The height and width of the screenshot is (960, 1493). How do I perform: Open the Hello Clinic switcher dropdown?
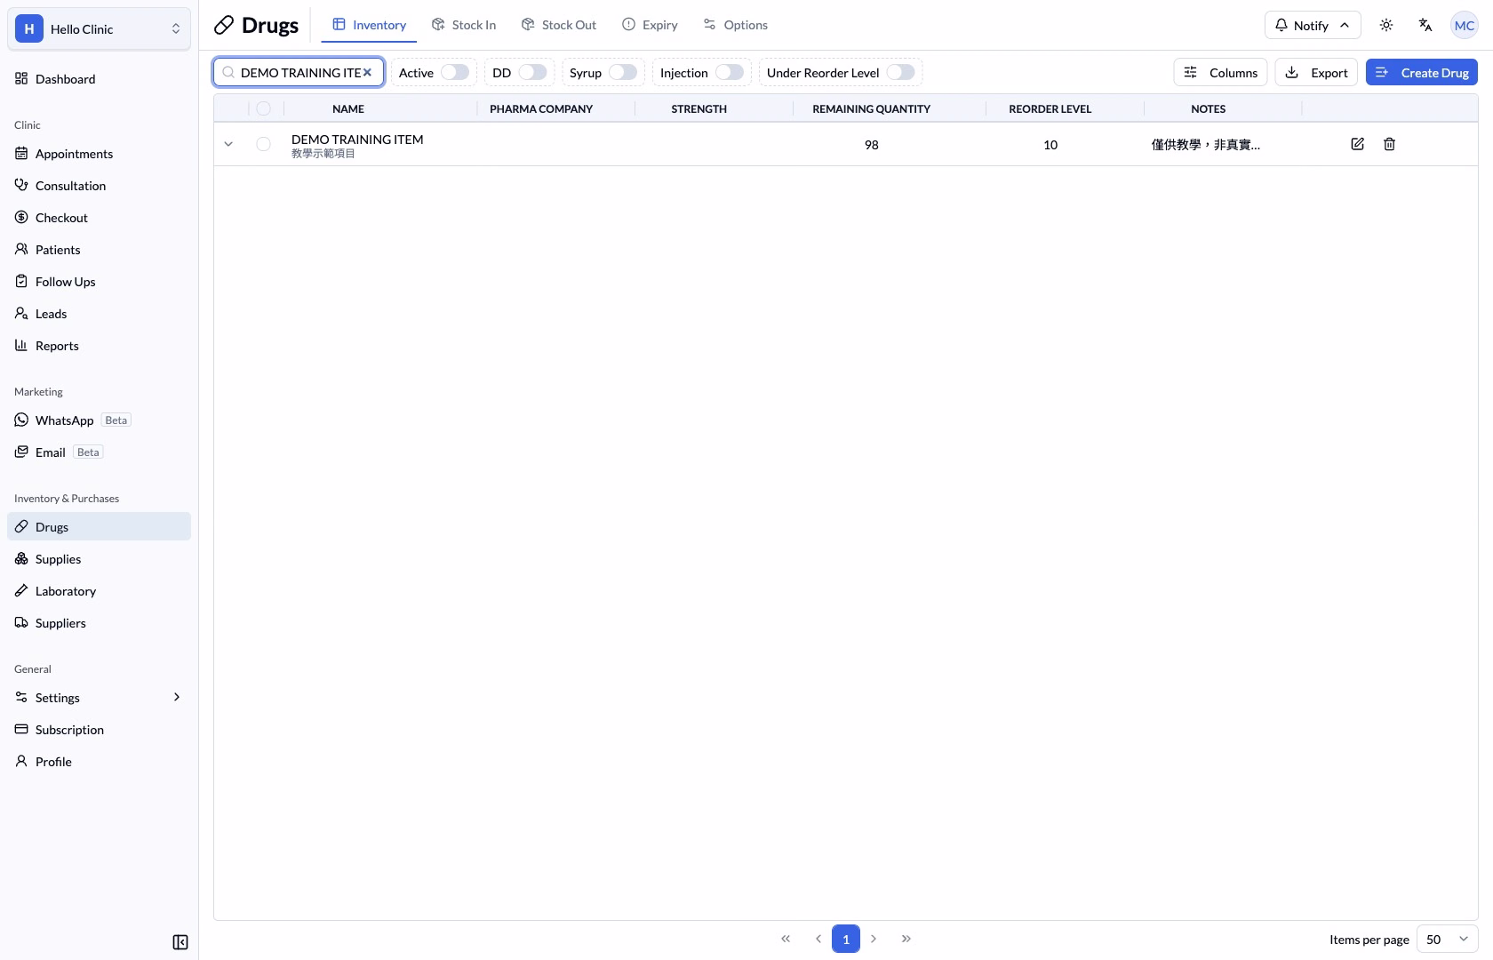[x=100, y=29]
